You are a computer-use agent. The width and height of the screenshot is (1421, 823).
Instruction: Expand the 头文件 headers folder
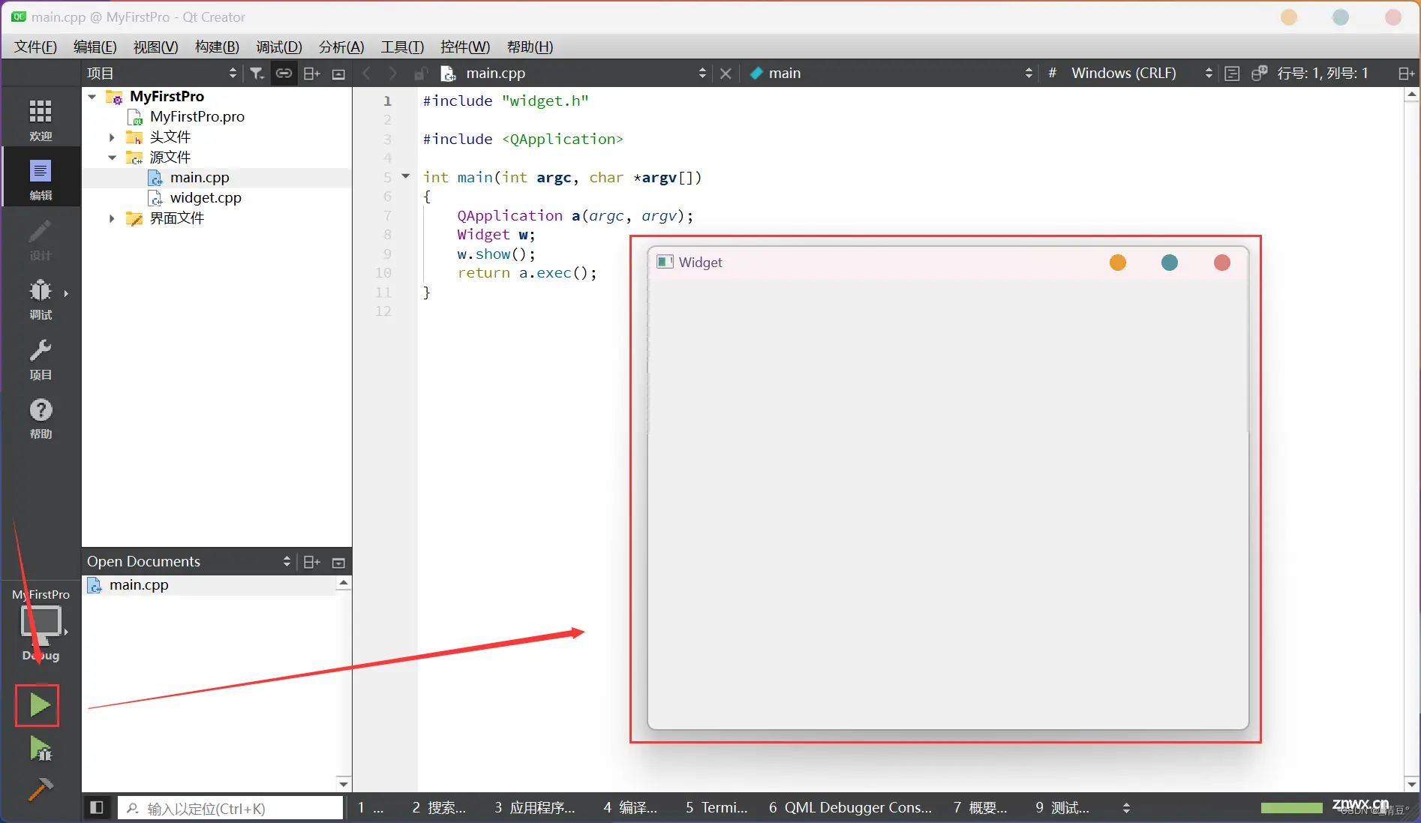click(112, 137)
